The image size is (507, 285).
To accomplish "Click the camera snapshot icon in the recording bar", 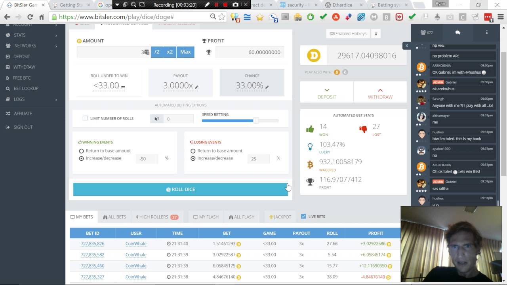I will [x=235, y=5].
